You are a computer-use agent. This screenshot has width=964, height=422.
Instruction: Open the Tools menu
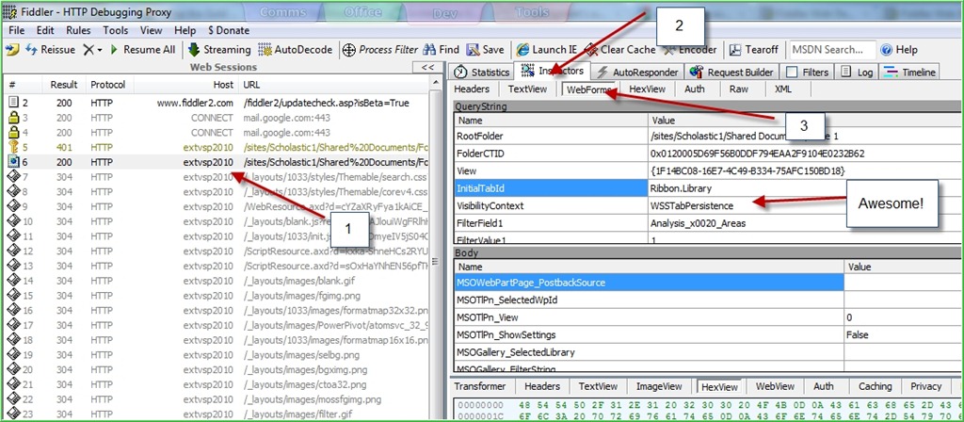click(116, 30)
